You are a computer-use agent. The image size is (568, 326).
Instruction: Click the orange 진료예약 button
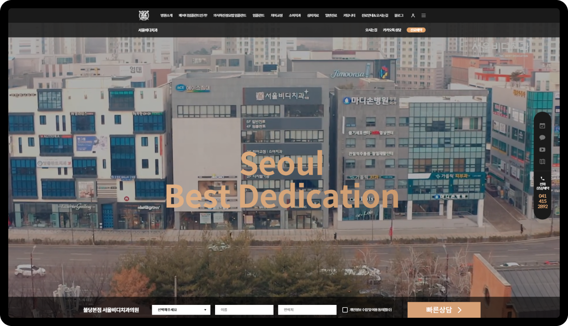pyautogui.click(x=416, y=30)
